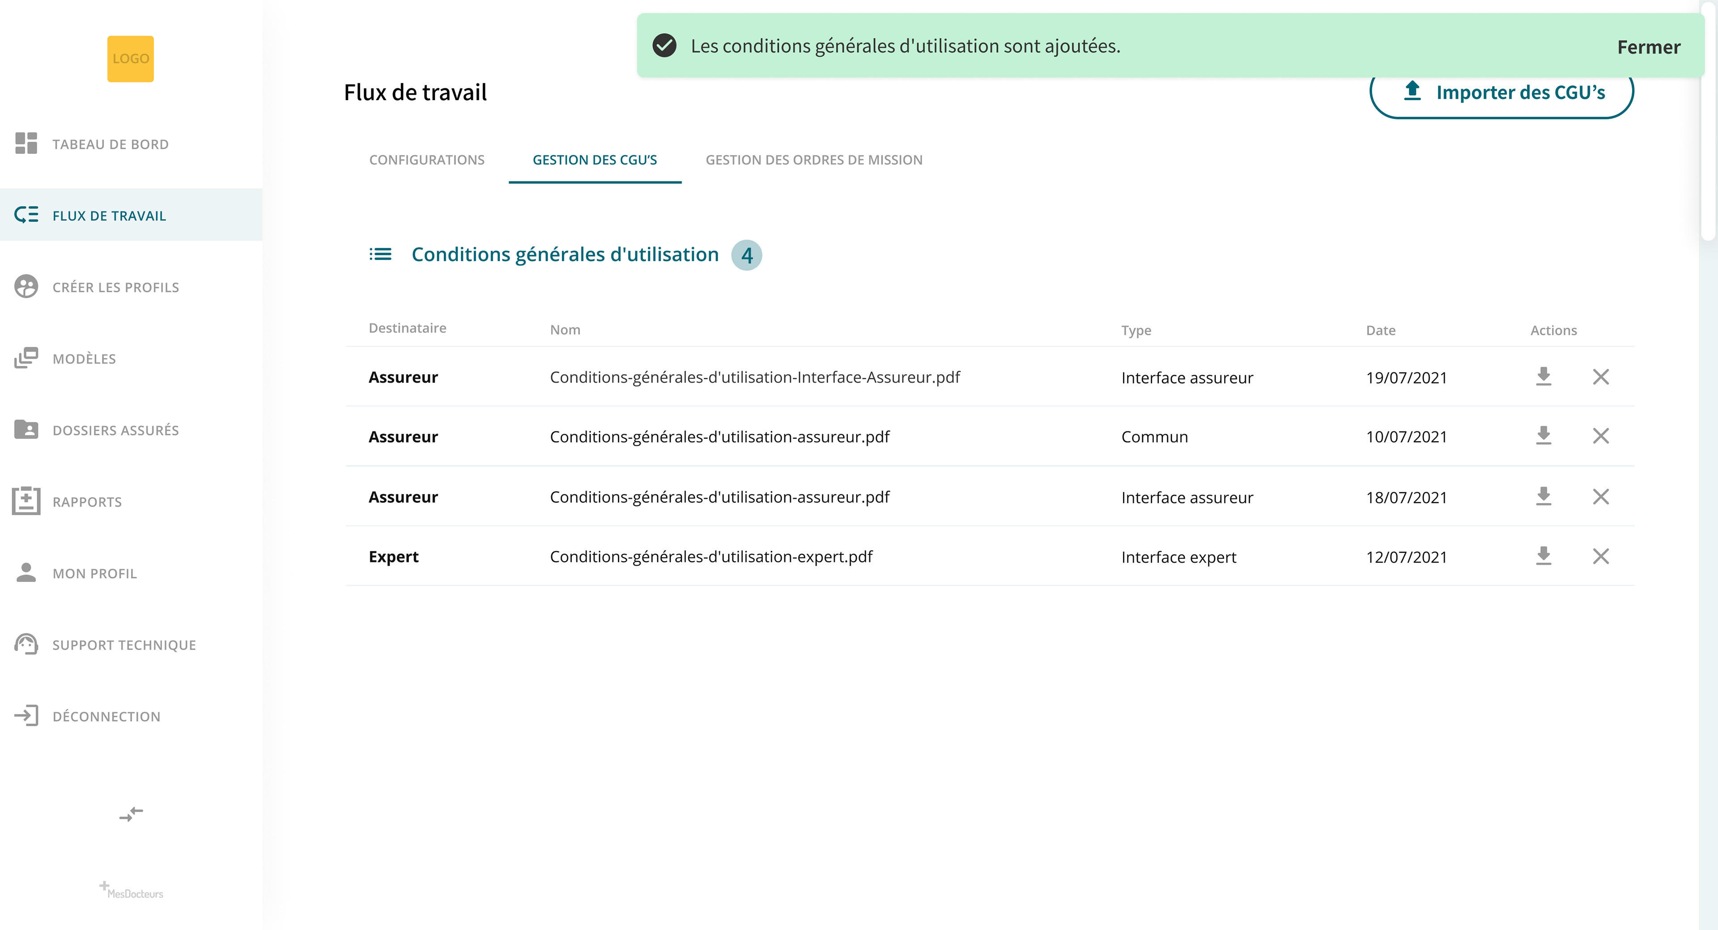Click the Actions column header
This screenshot has width=1718, height=930.
coord(1553,330)
